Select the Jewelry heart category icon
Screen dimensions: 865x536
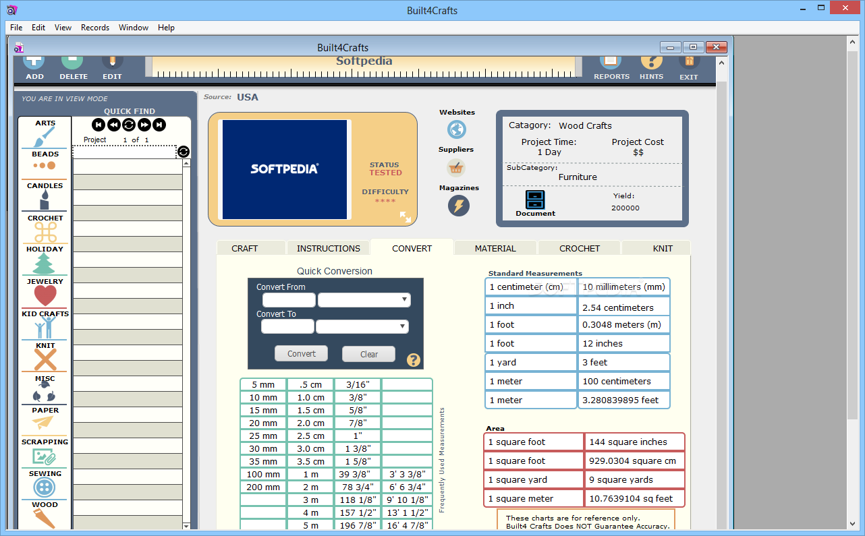[45, 296]
